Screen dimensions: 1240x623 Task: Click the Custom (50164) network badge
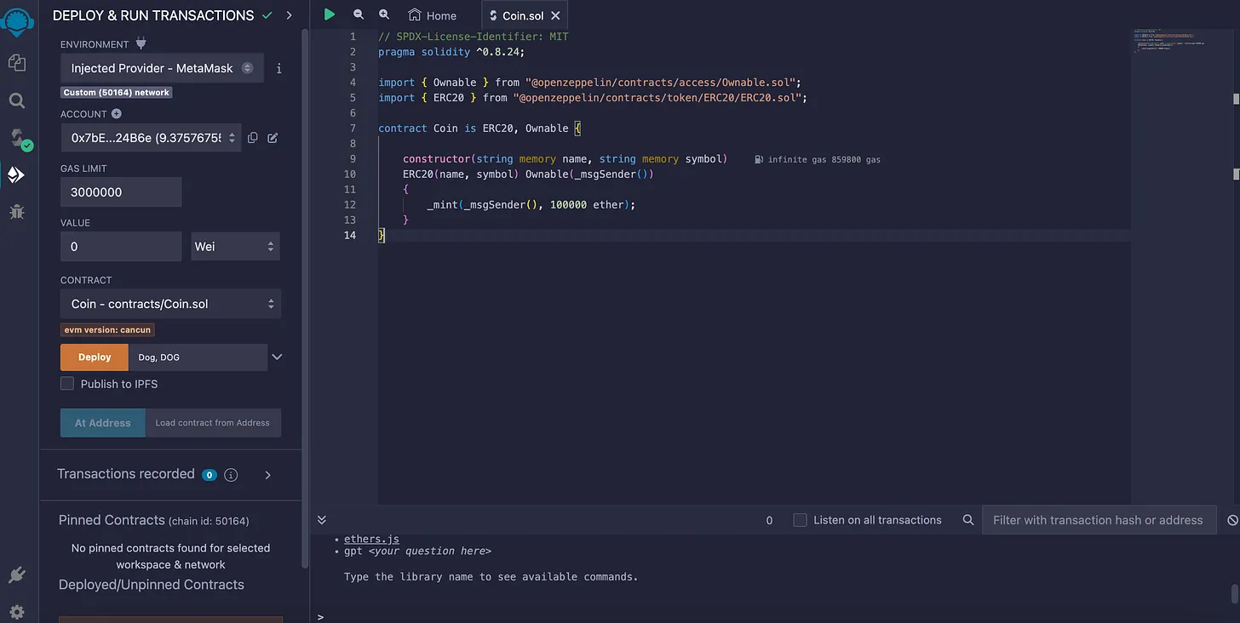pos(117,92)
